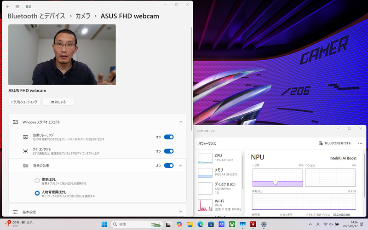Open the Settings hamburger navigation menu
Screen dimensions: 368x230
coord(17,6)
